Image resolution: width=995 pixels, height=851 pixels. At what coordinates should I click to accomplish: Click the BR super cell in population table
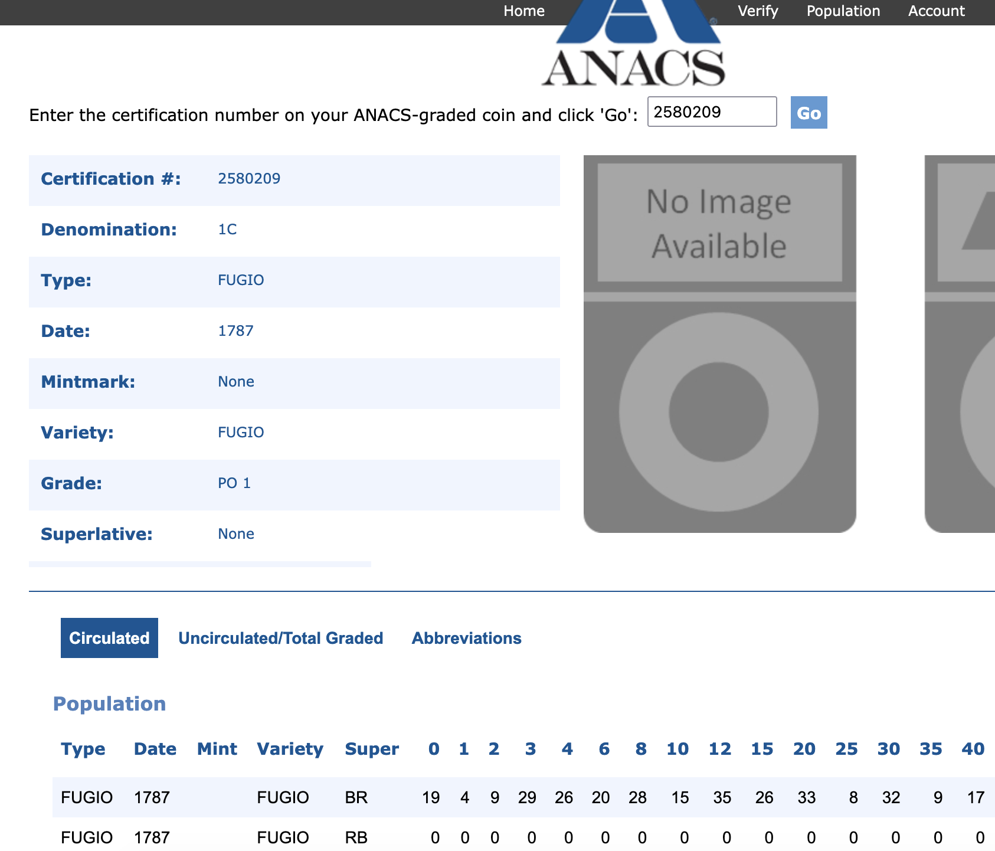click(x=356, y=798)
